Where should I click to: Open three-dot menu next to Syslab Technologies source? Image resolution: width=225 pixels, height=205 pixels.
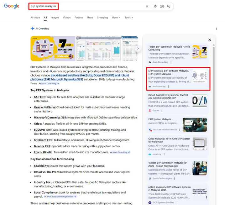point(175,178)
